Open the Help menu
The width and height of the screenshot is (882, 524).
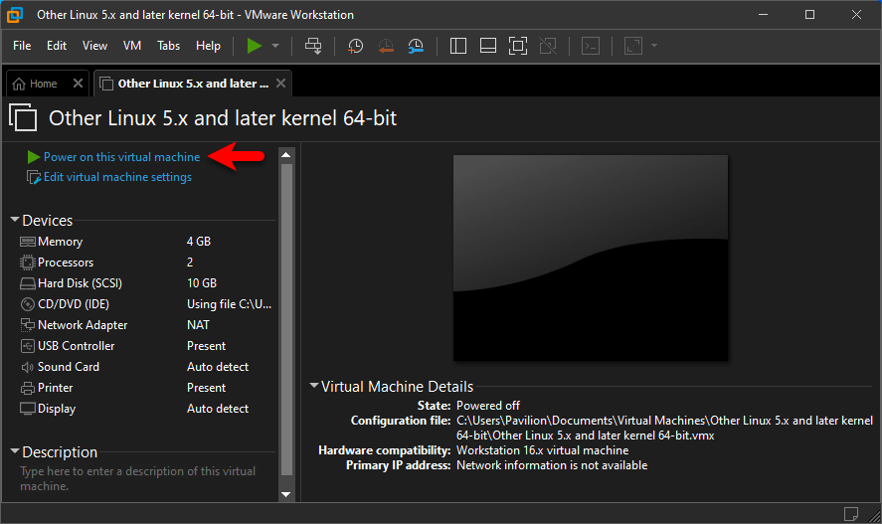(208, 46)
